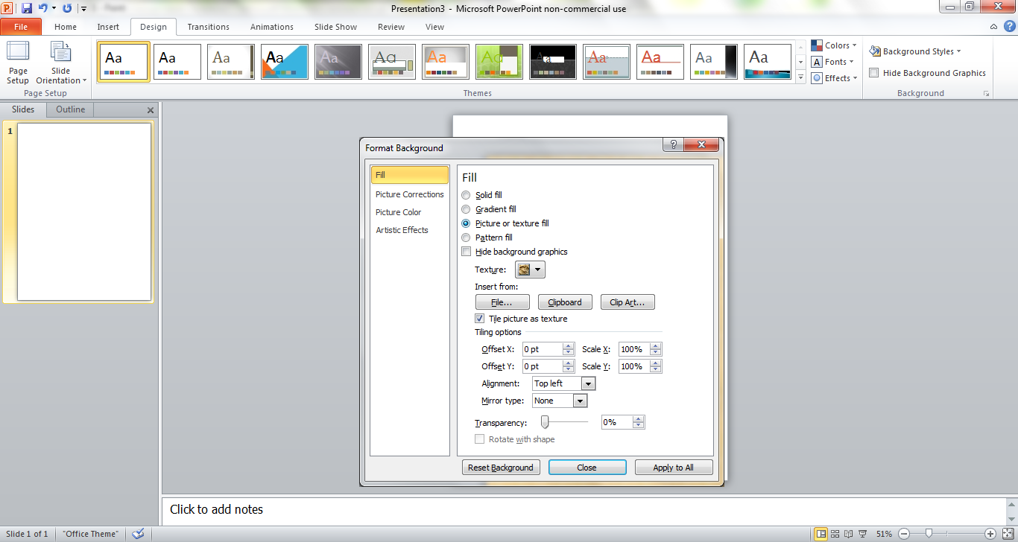Expand the Themes gallery More arrow
Screen dimensions: 1018x542
[x=801, y=77]
